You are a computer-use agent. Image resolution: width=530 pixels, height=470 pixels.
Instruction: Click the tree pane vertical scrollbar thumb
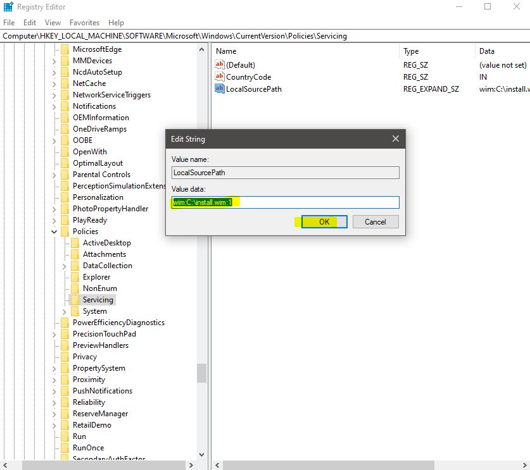click(201, 373)
